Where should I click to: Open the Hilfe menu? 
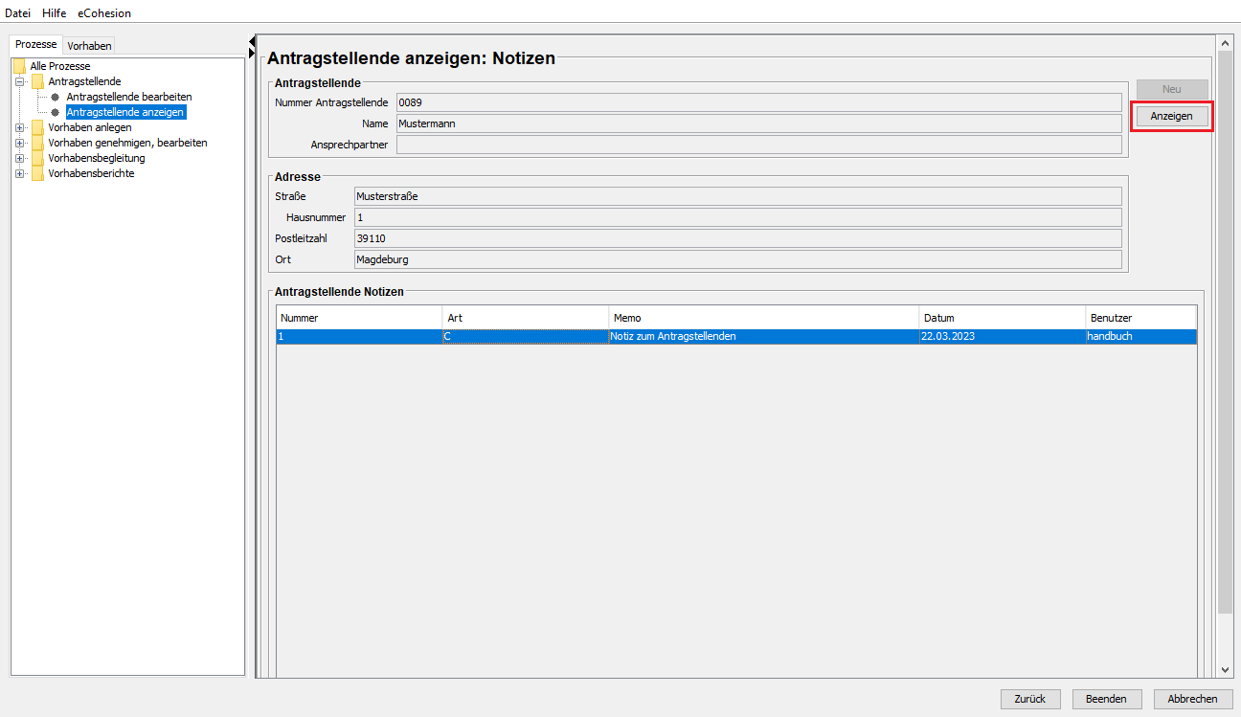tap(54, 13)
